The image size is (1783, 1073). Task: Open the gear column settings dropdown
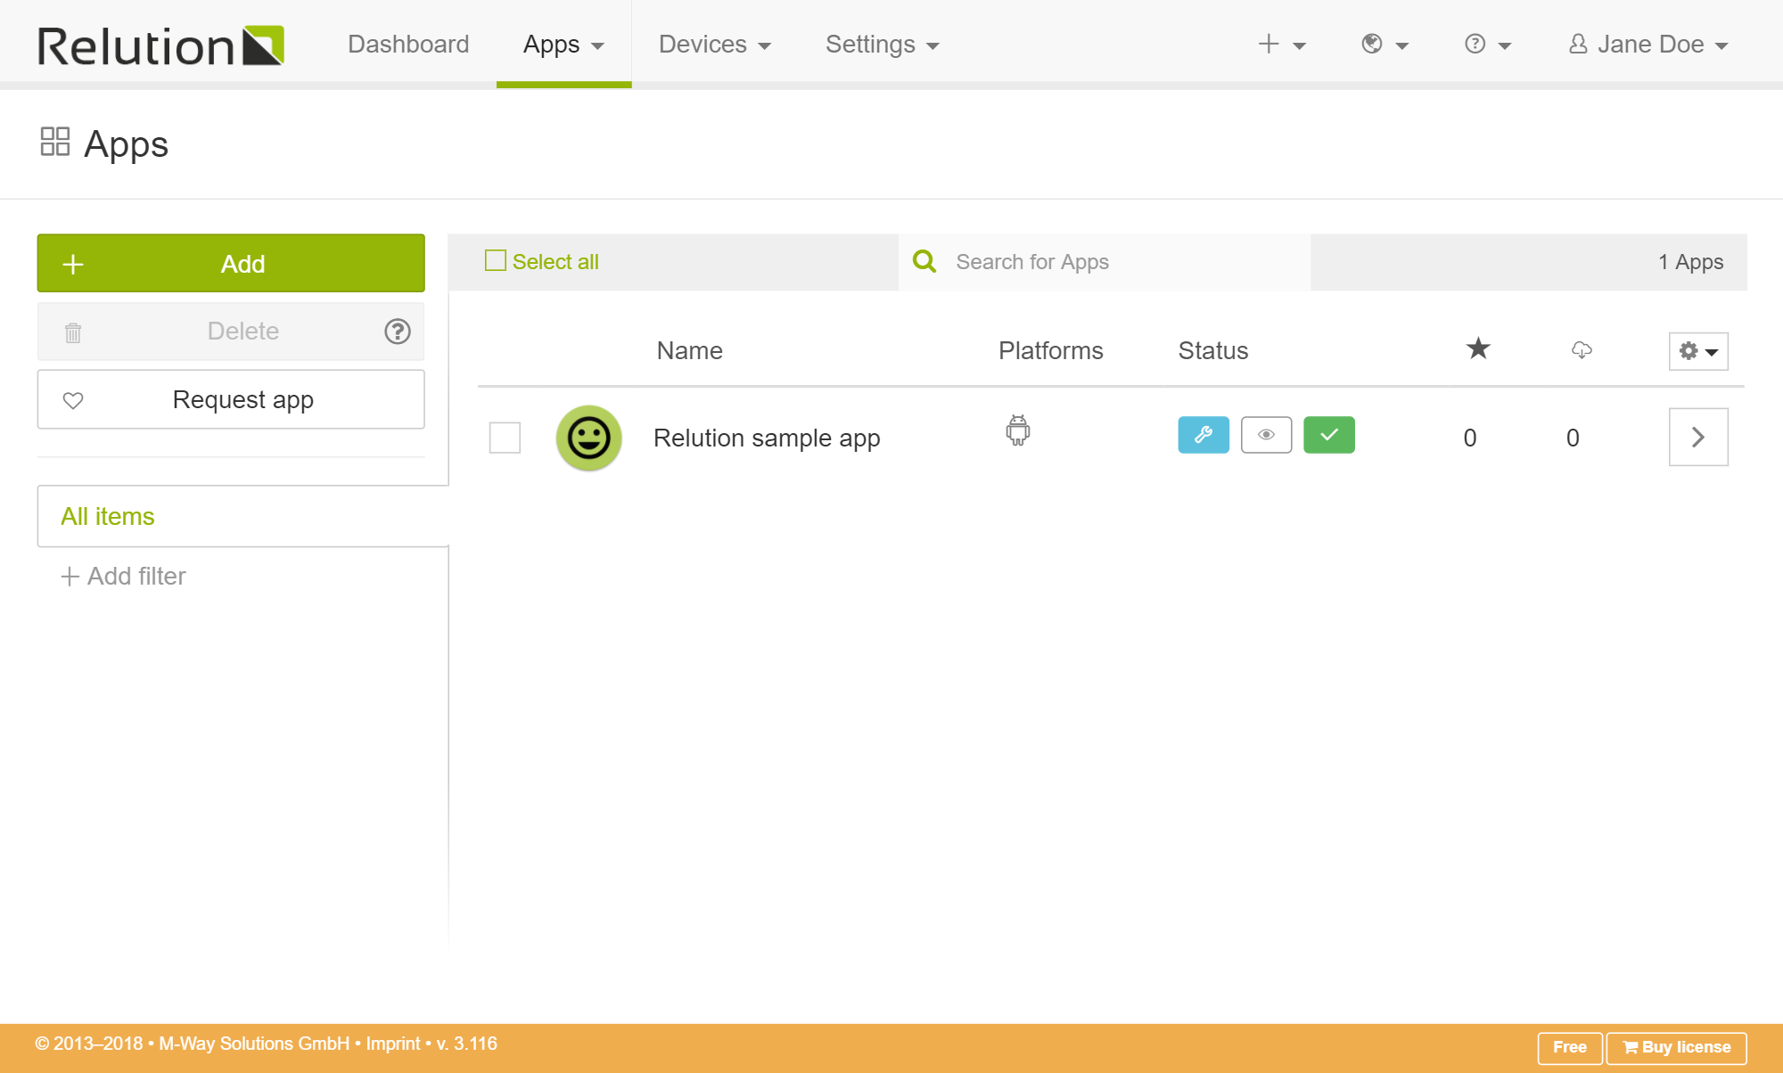click(x=1698, y=351)
